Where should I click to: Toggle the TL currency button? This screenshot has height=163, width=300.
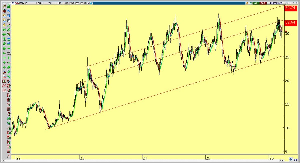50,3
